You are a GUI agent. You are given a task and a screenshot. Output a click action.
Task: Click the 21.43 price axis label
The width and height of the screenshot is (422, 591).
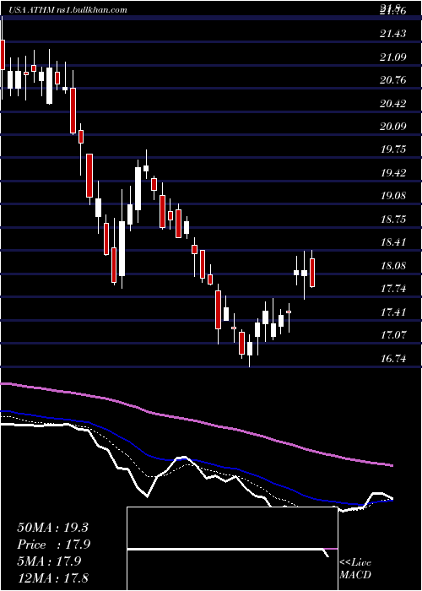(x=393, y=34)
